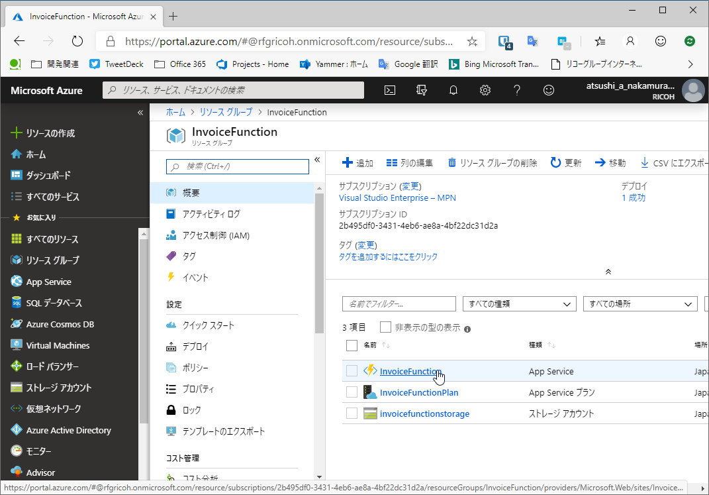Open Directory and subscription filter icon
Image resolution: width=709 pixels, height=495 pixels.
pos(422,90)
